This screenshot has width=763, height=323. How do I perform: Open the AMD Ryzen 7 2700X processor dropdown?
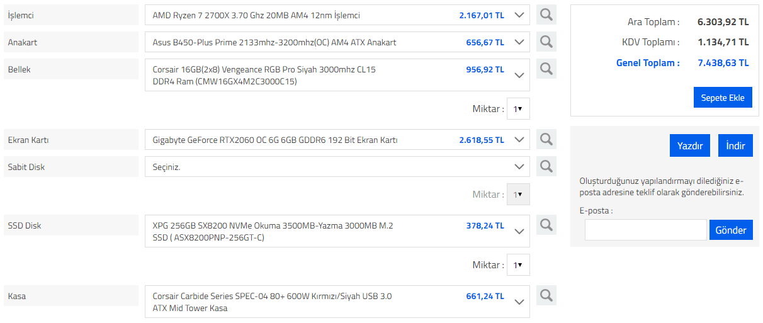point(337,15)
